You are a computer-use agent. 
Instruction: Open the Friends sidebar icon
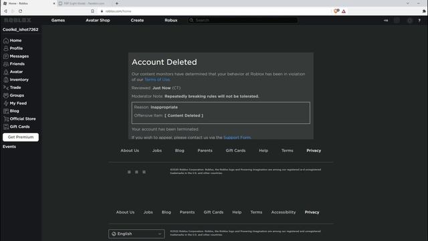pyautogui.click(x=6, y=64)
